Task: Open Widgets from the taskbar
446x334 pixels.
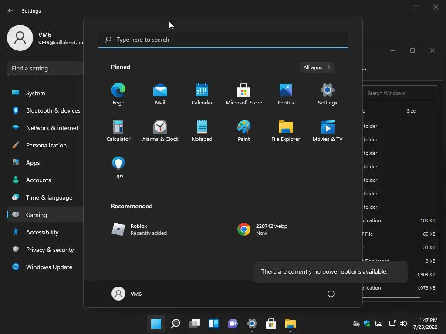Action: [213, 324]
